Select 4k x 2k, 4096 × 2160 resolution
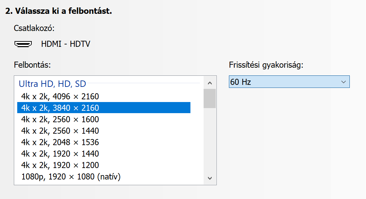 click(x=60, y=97)
